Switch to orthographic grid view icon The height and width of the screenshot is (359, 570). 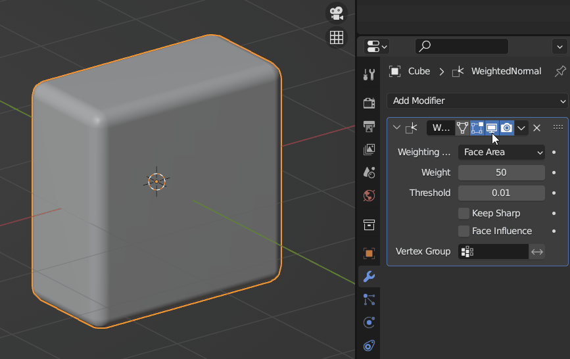[x=336, y=37]
